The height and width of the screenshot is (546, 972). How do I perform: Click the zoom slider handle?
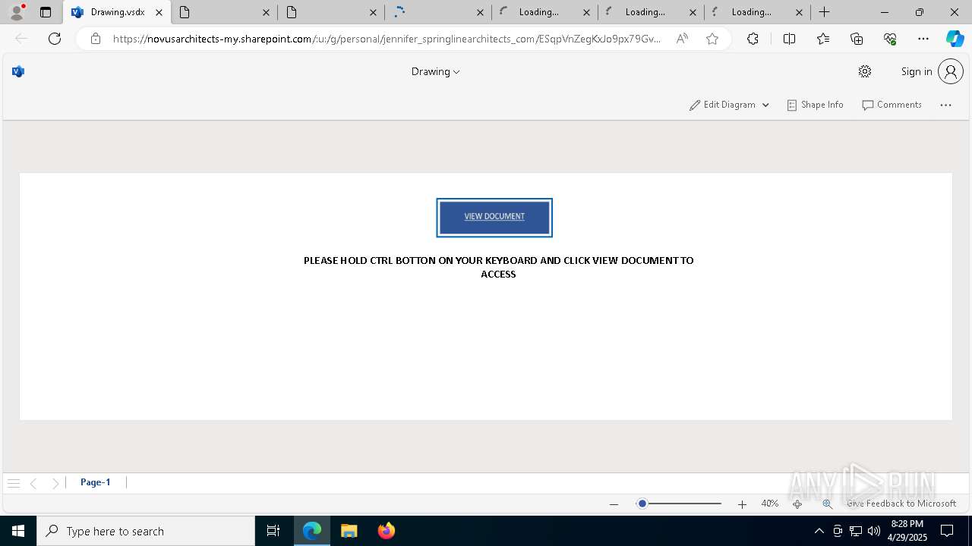pos(642,504)
